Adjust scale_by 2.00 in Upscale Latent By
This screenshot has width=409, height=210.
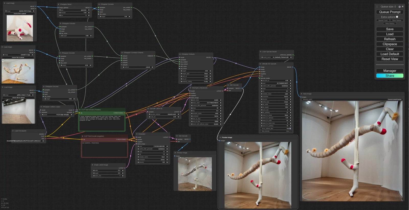coord(164,117)
